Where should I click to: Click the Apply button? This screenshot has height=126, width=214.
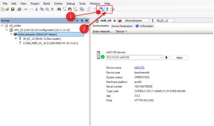click(x=179, y=58)
